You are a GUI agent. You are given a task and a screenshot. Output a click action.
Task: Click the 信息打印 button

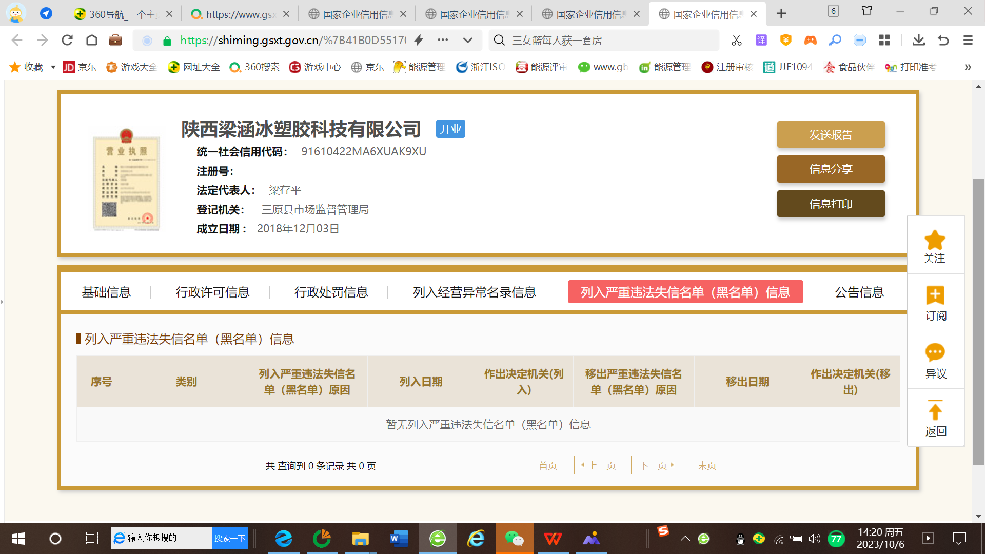[831, 204]
